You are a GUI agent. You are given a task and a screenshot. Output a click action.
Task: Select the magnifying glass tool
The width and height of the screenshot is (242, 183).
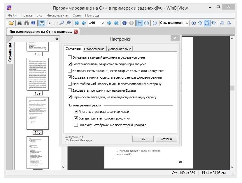click(62, 23)
